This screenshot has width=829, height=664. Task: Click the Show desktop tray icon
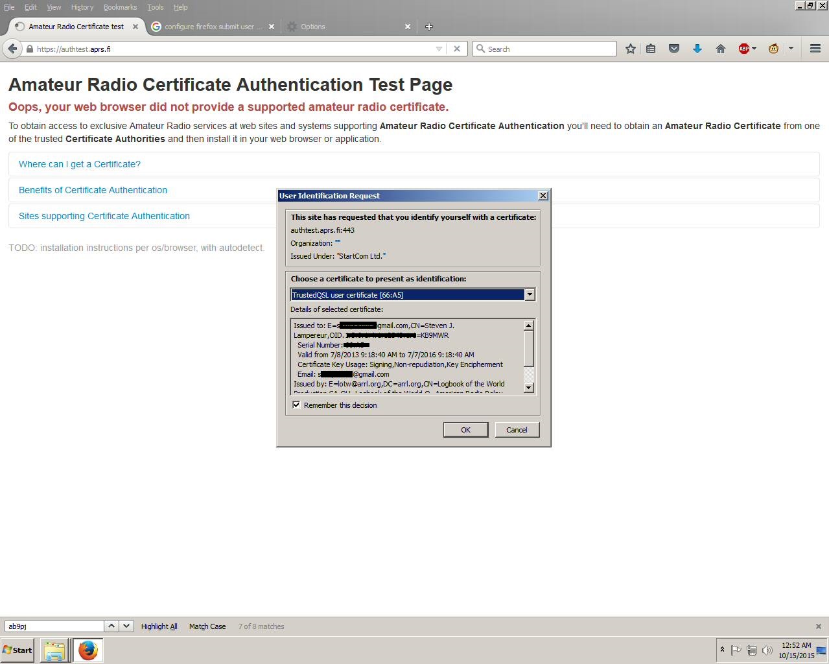822,650
